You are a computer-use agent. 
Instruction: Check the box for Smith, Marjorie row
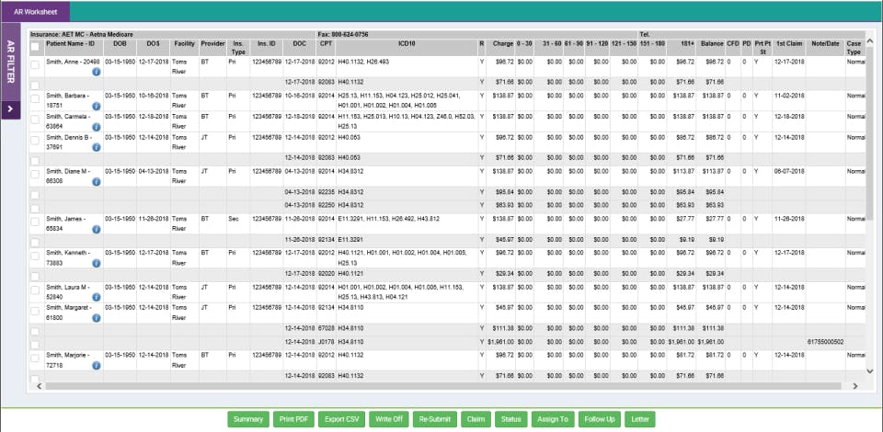click(x=35, y=358)
